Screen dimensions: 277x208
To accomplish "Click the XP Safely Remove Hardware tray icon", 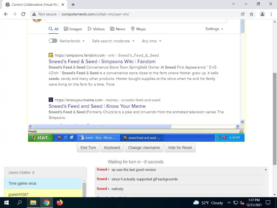I will point(219,138).
